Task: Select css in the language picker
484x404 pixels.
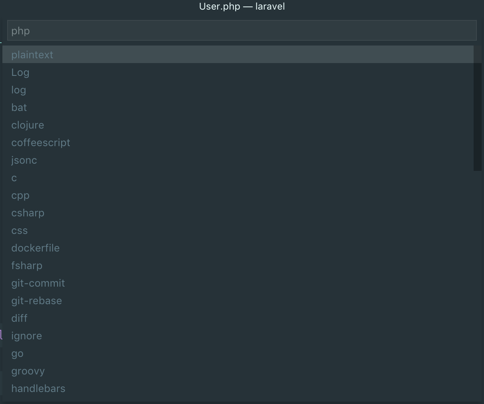Action: [20, 230]
